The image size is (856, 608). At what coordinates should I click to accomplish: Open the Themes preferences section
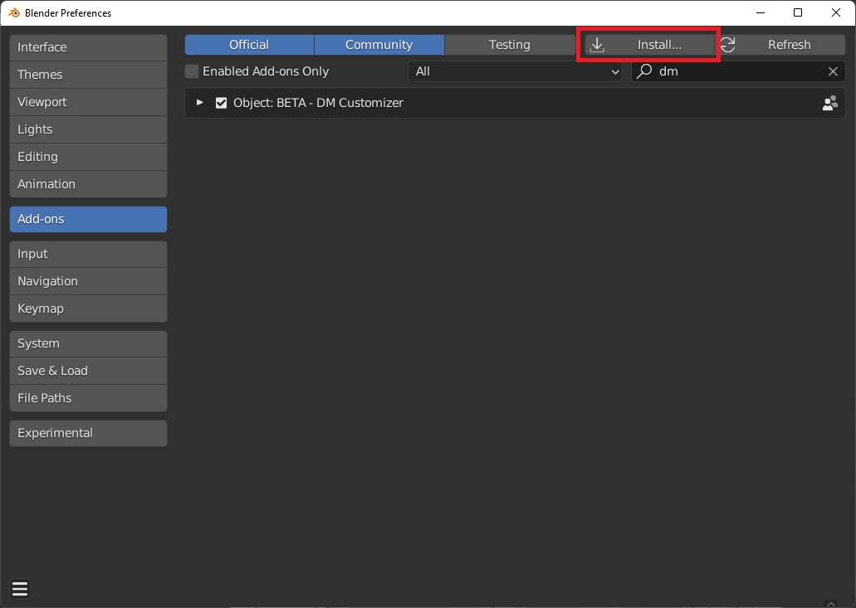point(89,75)
